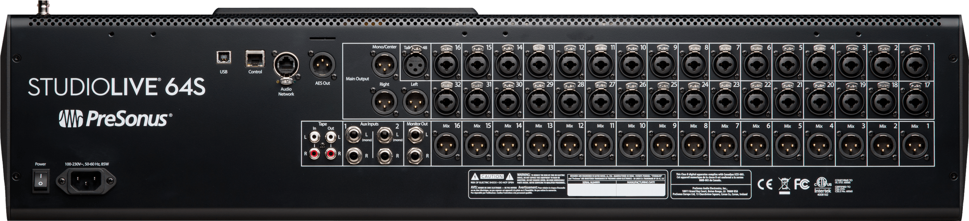The width and height of the screenshot is (969, 221).
Task: Click the PreSonus logo
Action: (x=116, y=119)
